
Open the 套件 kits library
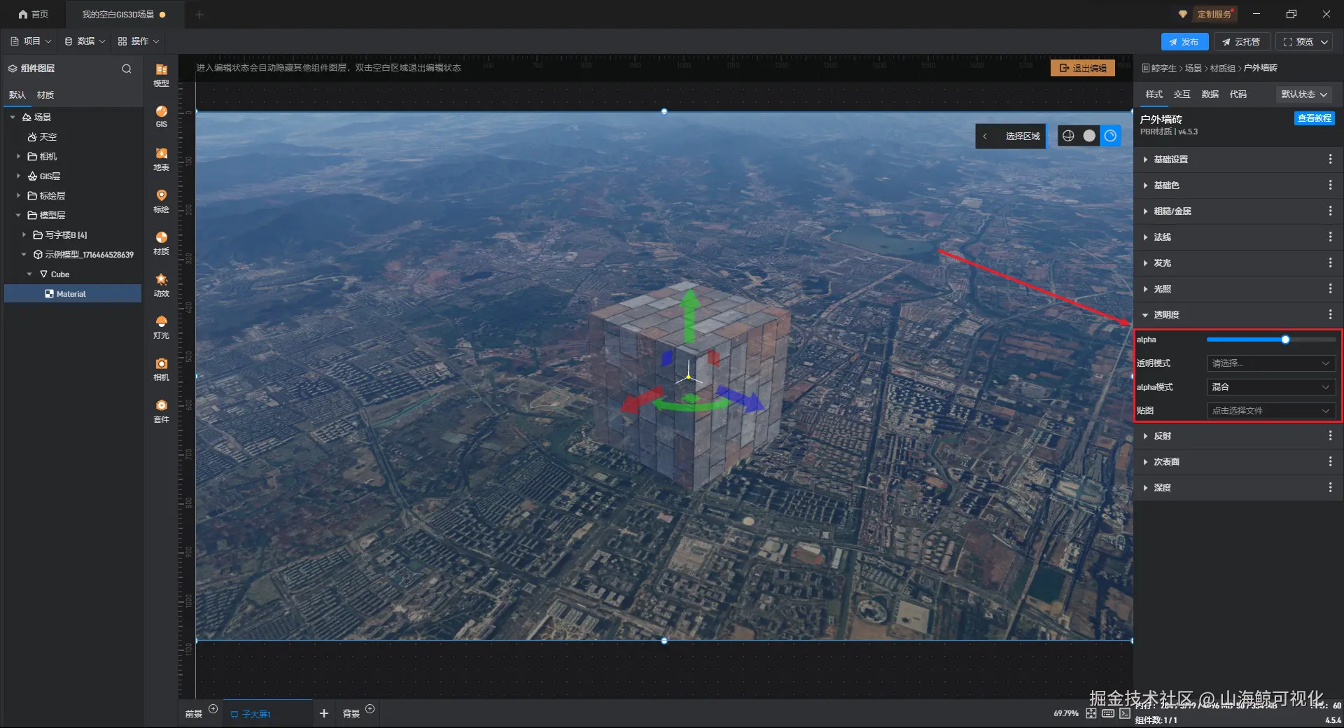click(x=161, y=411)
